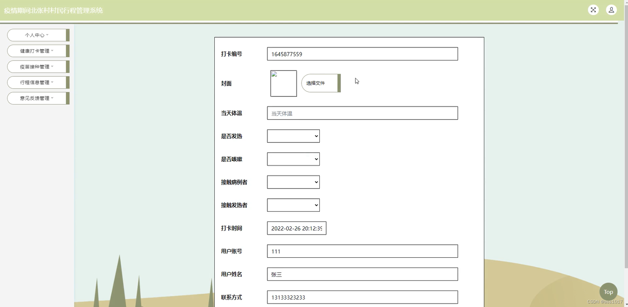The height and width of the screenshot is (307, 628).
Task: Expand the 健康打卡管理 sidebar menu
Action: click(38, 51)
